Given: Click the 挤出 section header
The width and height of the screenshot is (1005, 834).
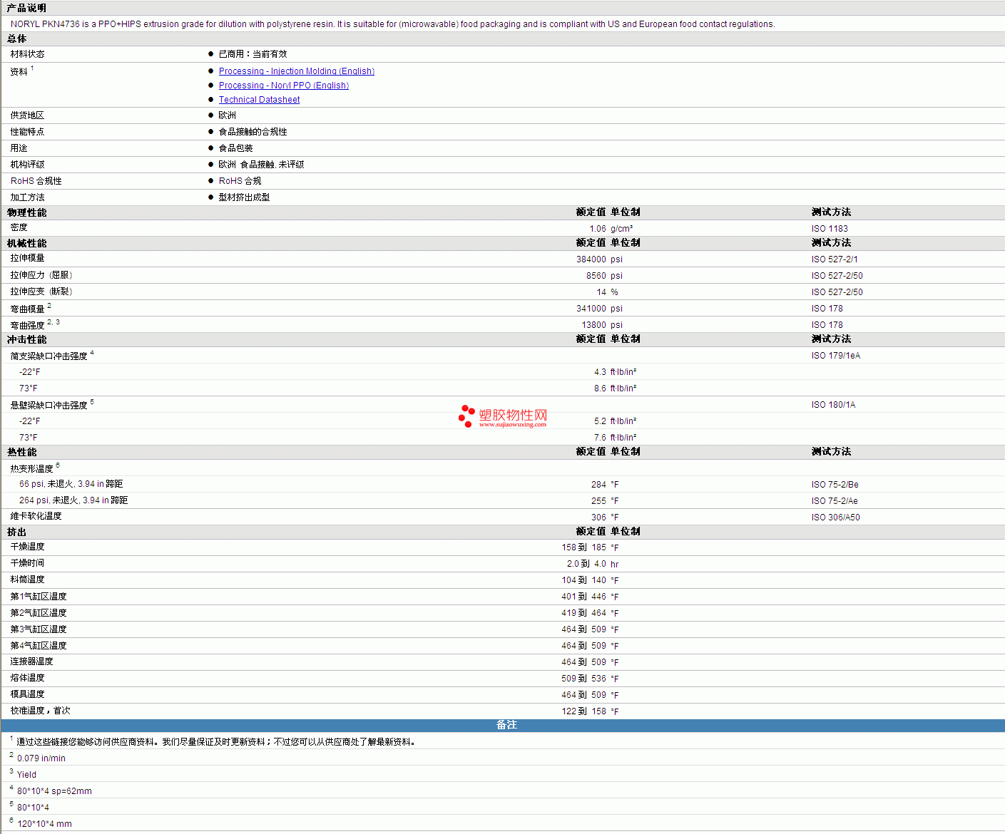Looking at the screenshot, I should [16, 532].
